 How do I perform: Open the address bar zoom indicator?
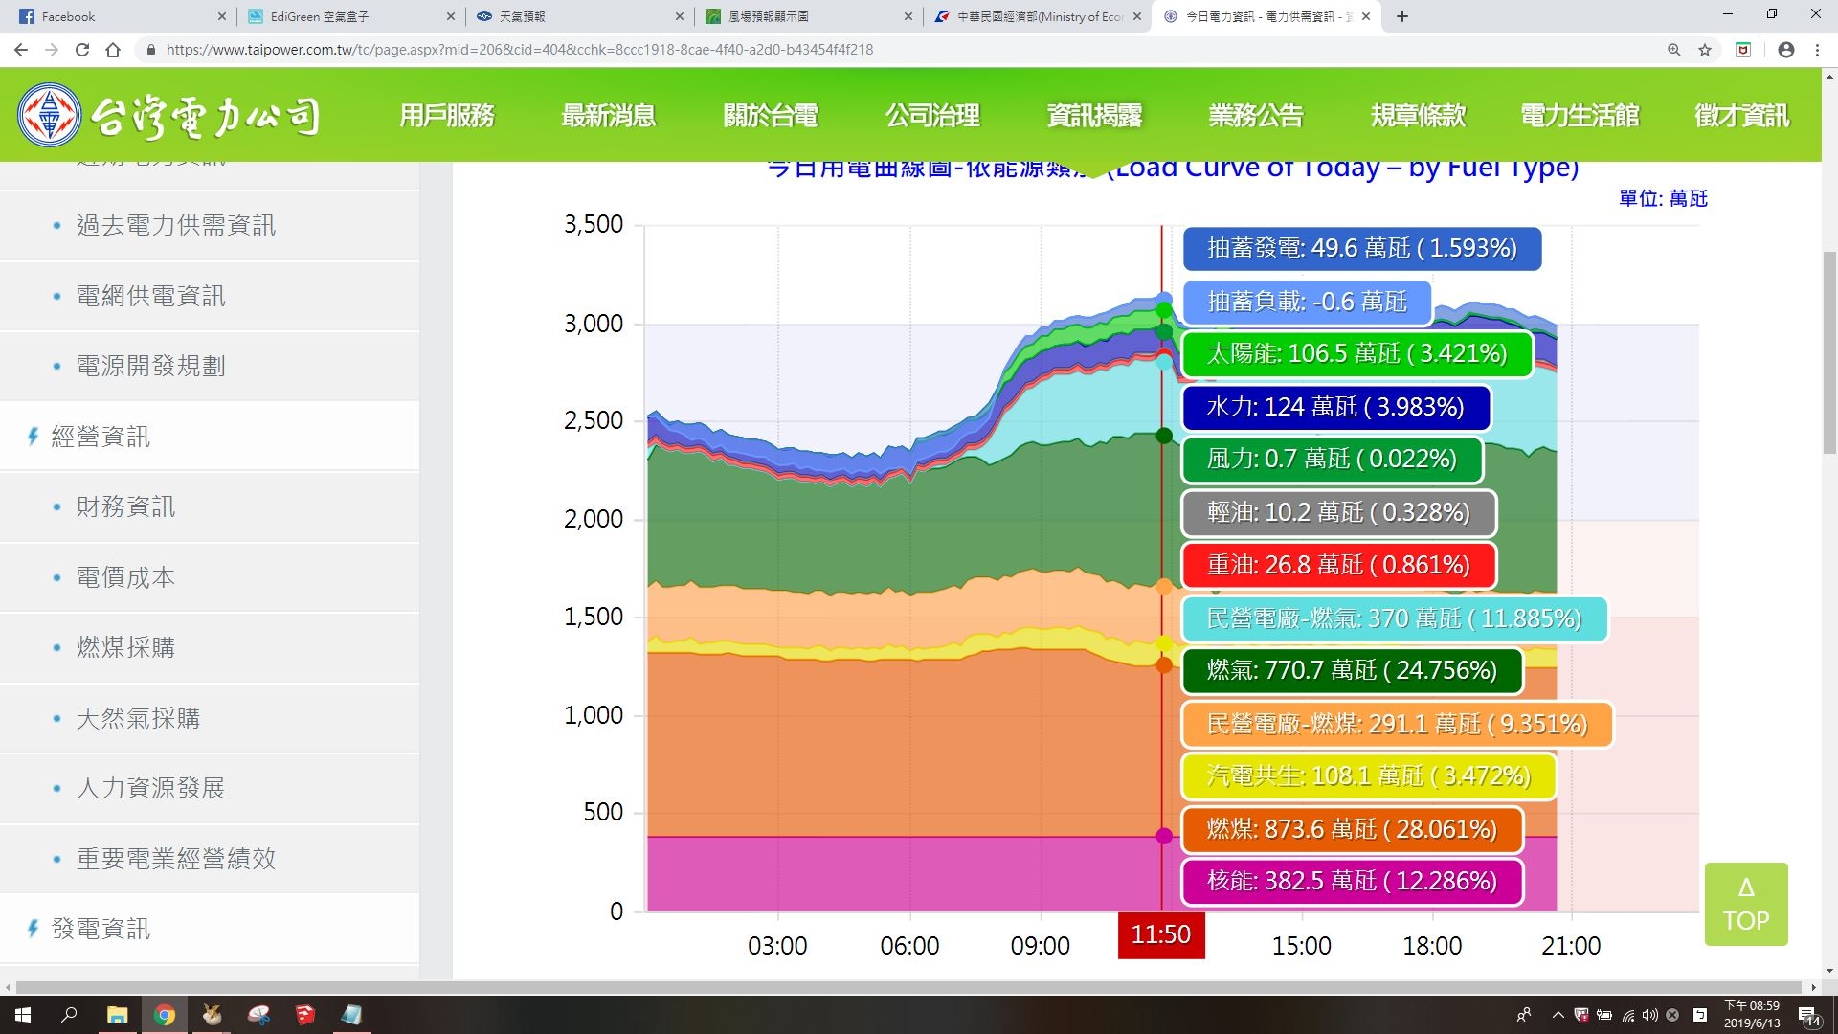pyautogui.click(x=1674, y=50)
